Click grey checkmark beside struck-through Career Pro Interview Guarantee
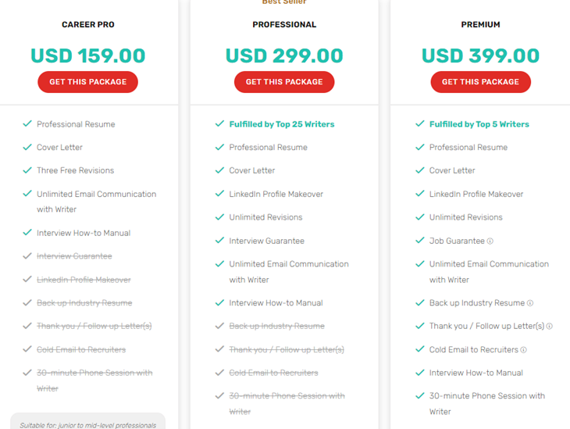 27,256
